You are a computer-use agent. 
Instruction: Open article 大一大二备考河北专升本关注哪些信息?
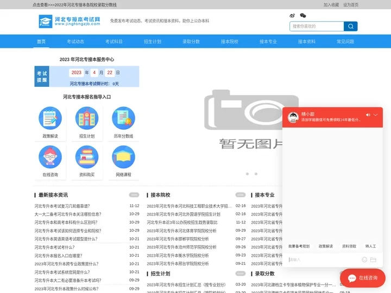click(x=68, y=214)
